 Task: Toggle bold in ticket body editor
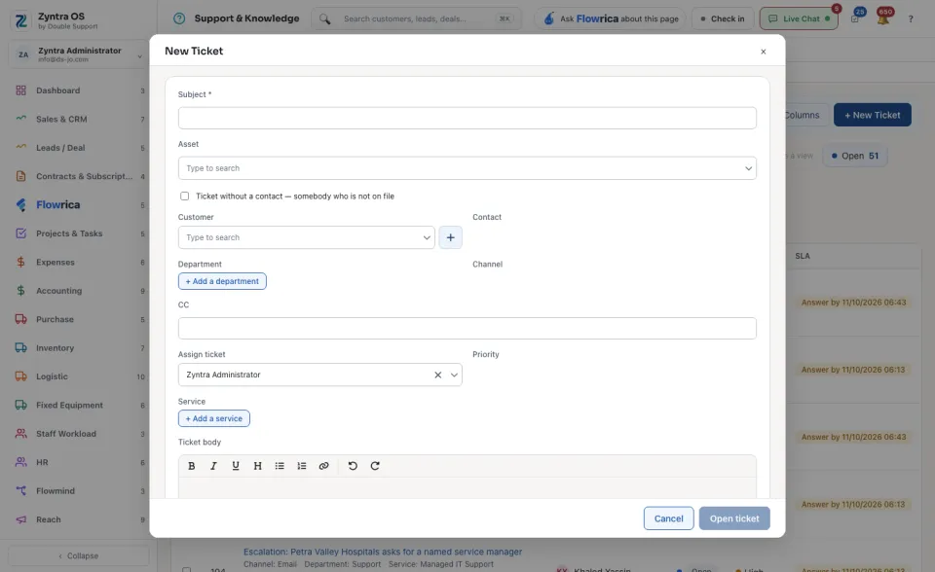pyautogui.click(x=192, y=466)
